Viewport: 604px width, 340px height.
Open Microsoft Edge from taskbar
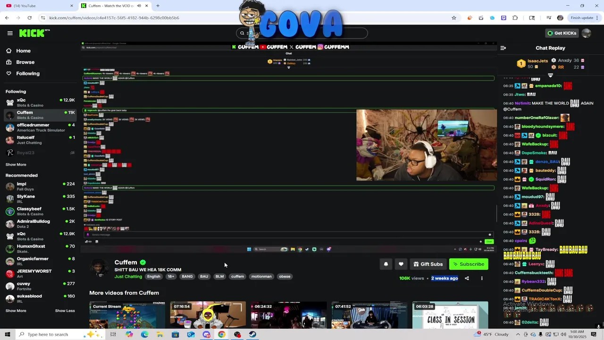[x=144, y=334]
